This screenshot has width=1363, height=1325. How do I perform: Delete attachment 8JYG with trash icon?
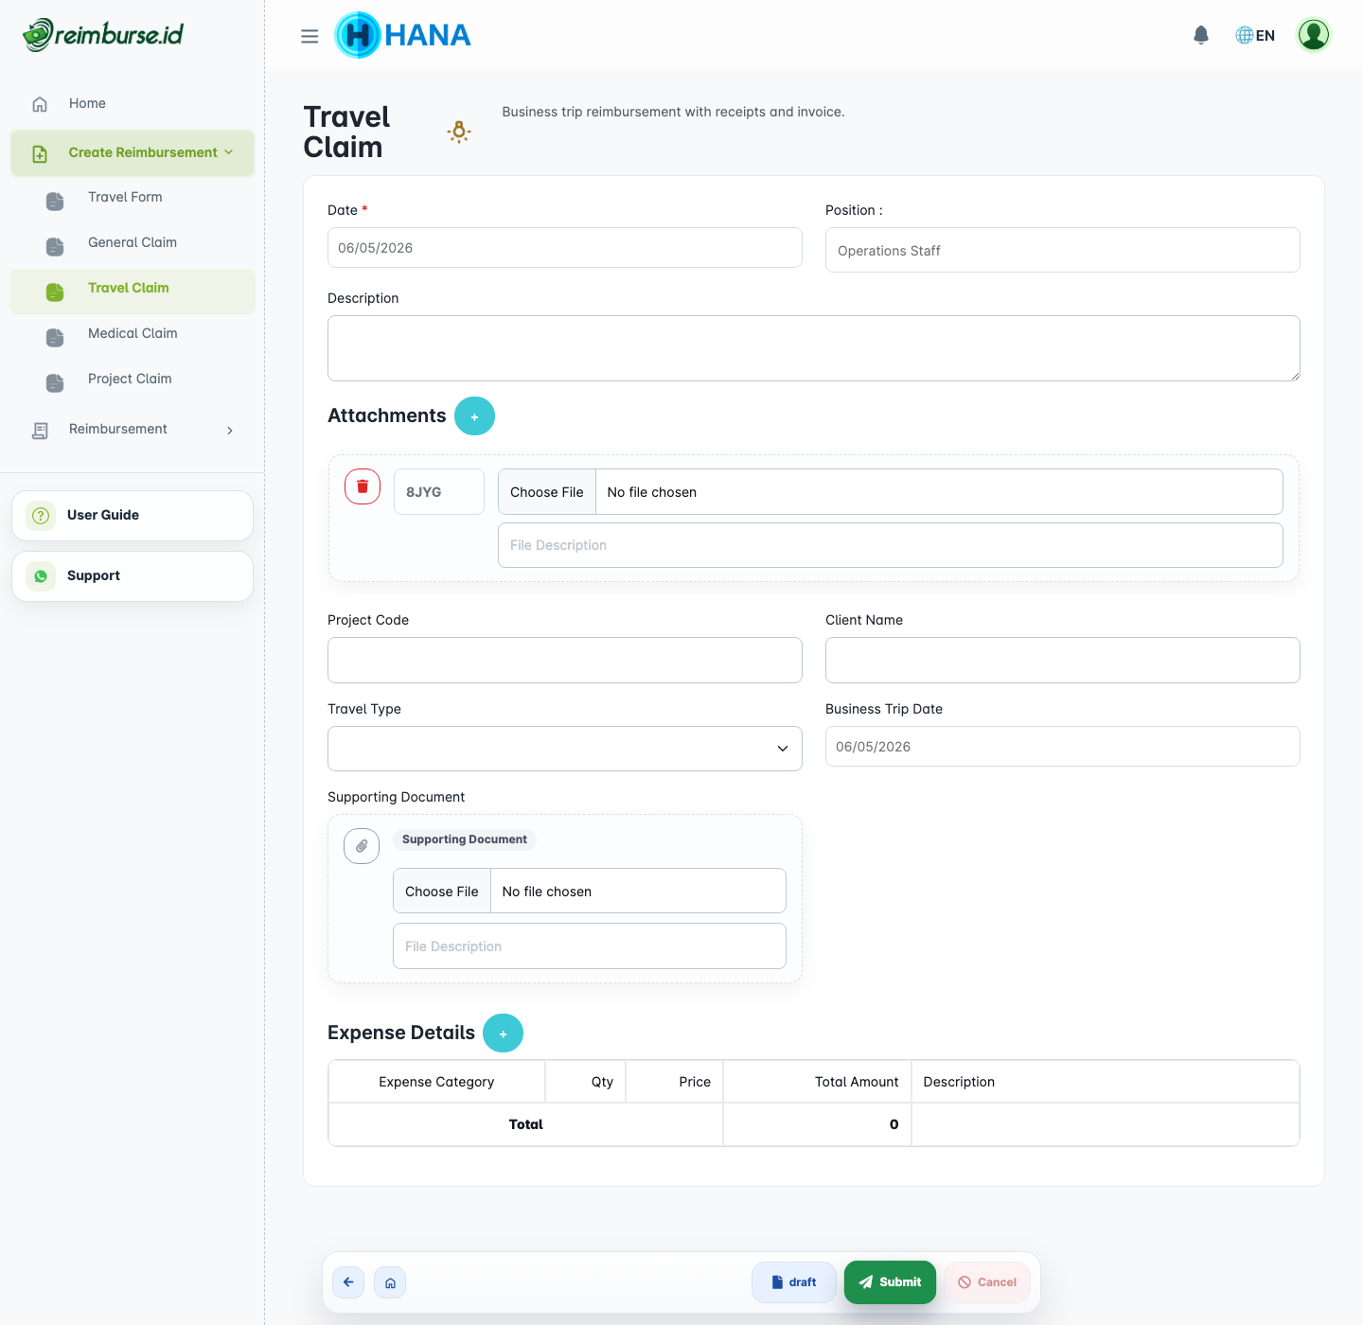pos(363,486)
